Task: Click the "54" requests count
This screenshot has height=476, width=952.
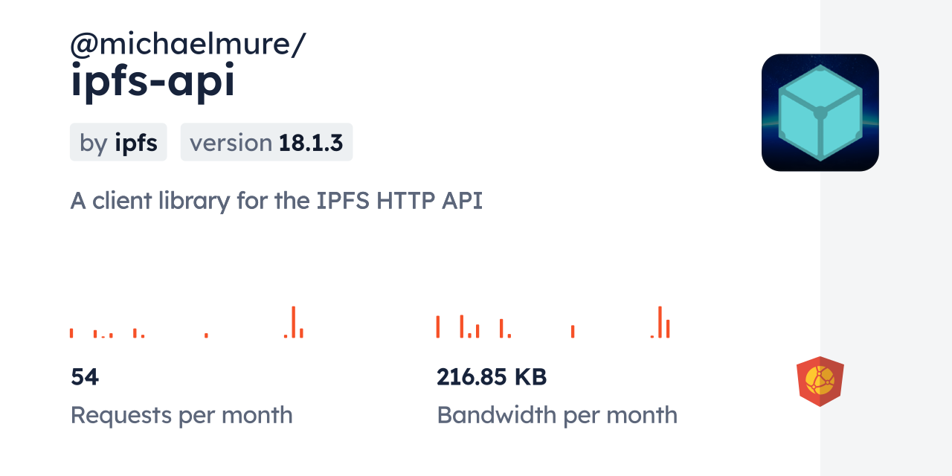Action: (x=85, y=377)
